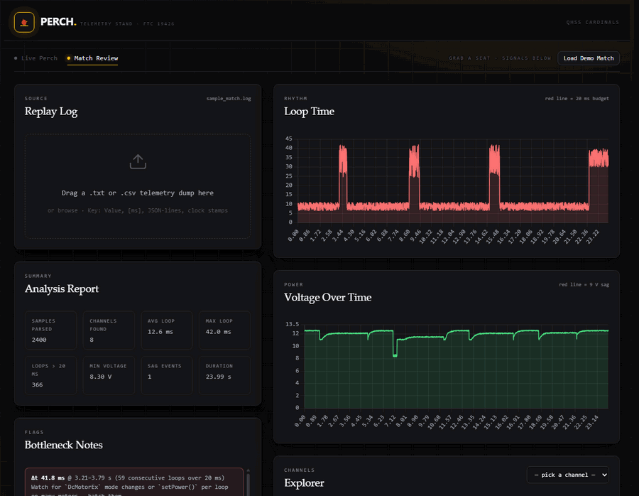Click the Replay Log heading
Image resolution: width=639 pixels, height=496 pixels.
pyautogui.click(x=51, y=112)
